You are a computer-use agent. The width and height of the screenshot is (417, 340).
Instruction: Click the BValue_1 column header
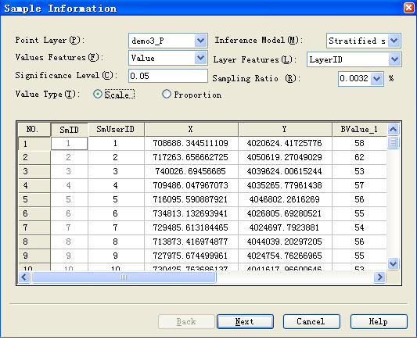(x=359, y=130)
